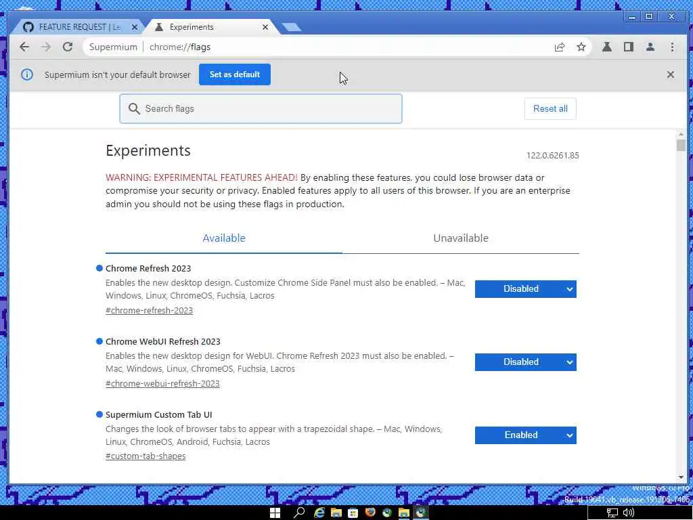Select the Experiments browser tab

[x=212, y=27]
